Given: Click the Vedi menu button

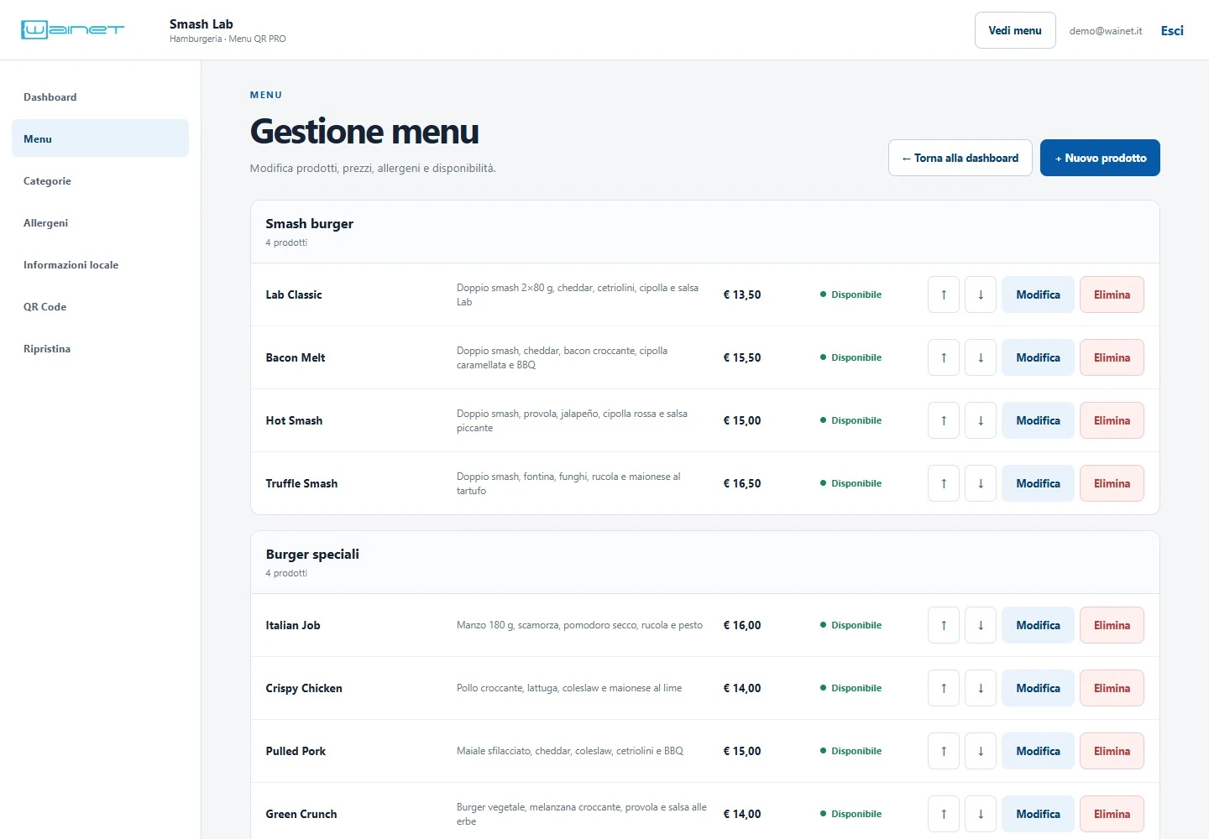Looking at the screenshot, I should [x=1015, y=30].
